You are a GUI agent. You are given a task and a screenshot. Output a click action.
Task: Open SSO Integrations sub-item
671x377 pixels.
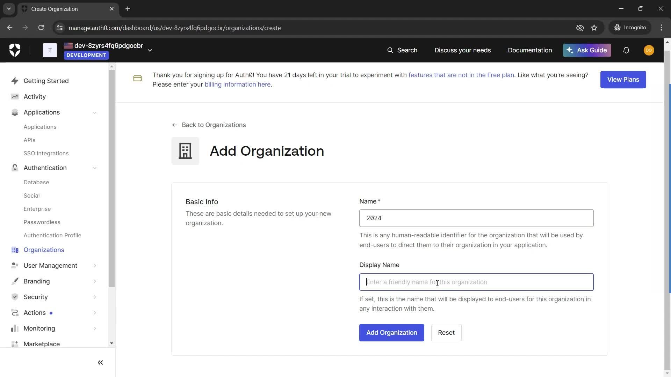(46, 154)
